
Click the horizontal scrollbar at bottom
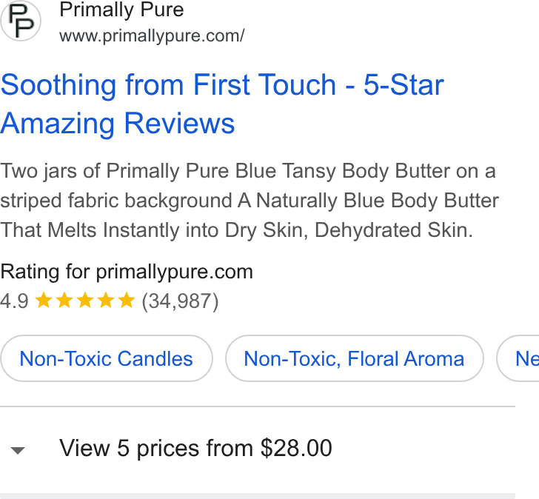pos(258,496)
